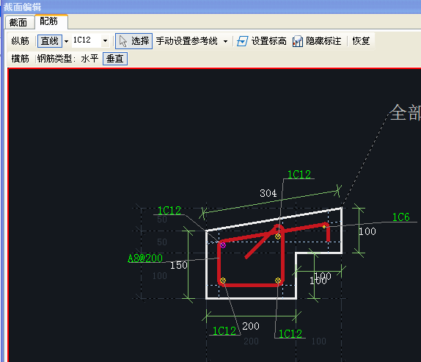Click the 隐藏标注 icon
This screenshot has height=362, width=421.
coord(298,41)
